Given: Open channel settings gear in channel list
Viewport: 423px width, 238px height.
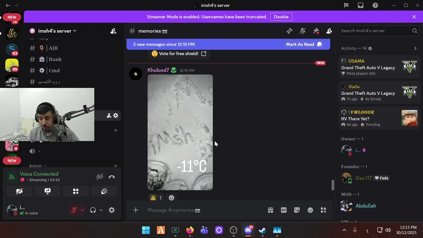Looking at the screenshot, I should (x=116, y=115).
